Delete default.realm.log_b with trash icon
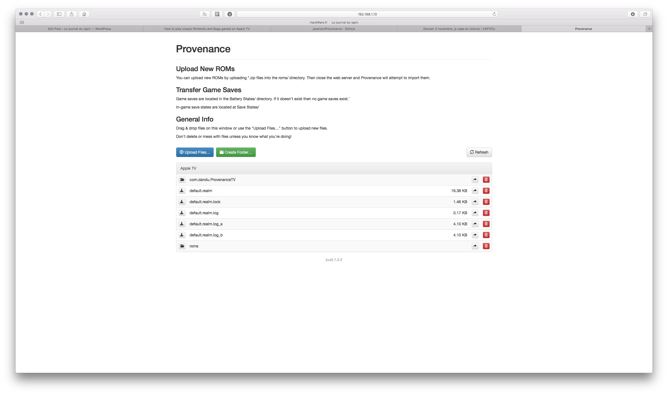Viewport: 668px width, 395px height. [x=486, y=235]
